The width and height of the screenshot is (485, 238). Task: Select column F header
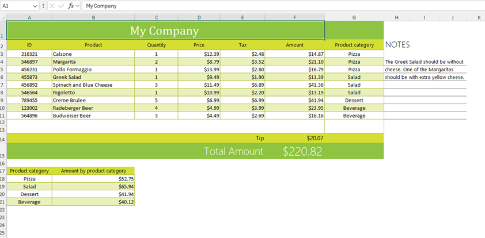[x=295, y=18]
